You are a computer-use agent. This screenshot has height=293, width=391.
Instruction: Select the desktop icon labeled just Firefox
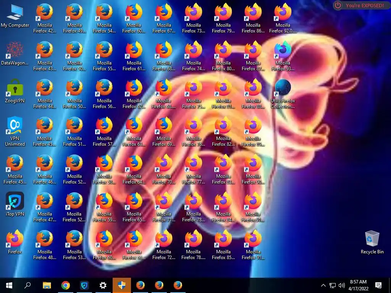[15, 242]
